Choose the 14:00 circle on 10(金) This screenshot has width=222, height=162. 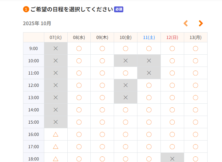point(125,110)
